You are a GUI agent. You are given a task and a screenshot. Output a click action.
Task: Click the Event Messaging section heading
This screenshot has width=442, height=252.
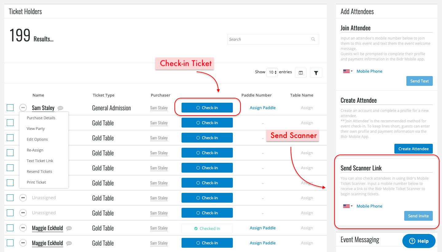coord(360,240)
